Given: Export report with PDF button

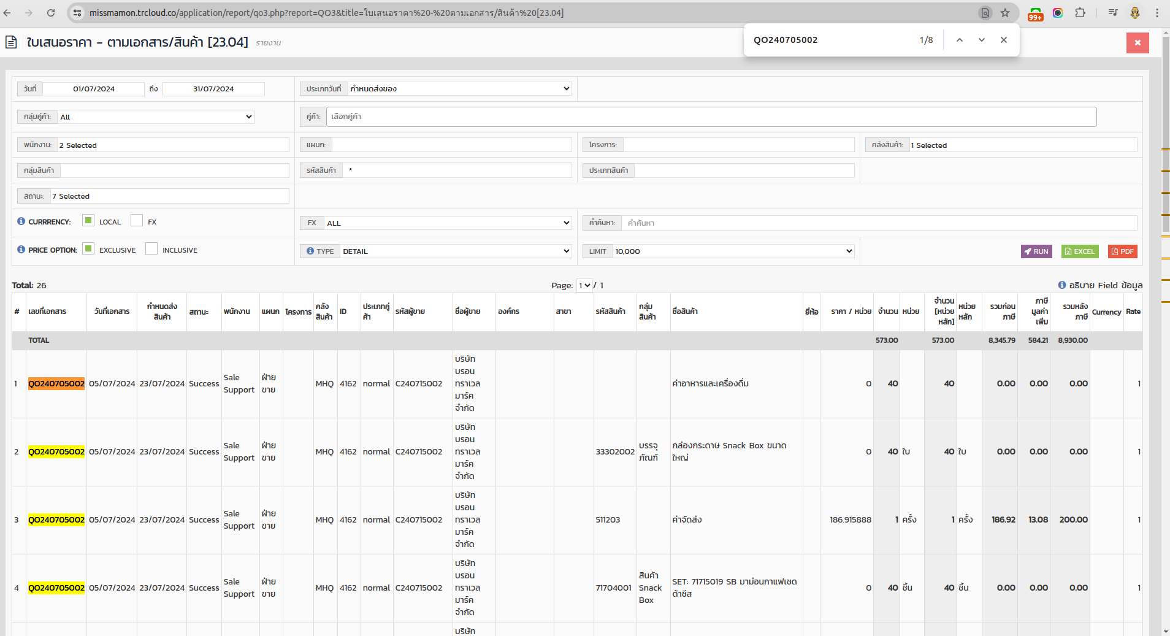Looking at the screenshot, I should pos(1123,251).
